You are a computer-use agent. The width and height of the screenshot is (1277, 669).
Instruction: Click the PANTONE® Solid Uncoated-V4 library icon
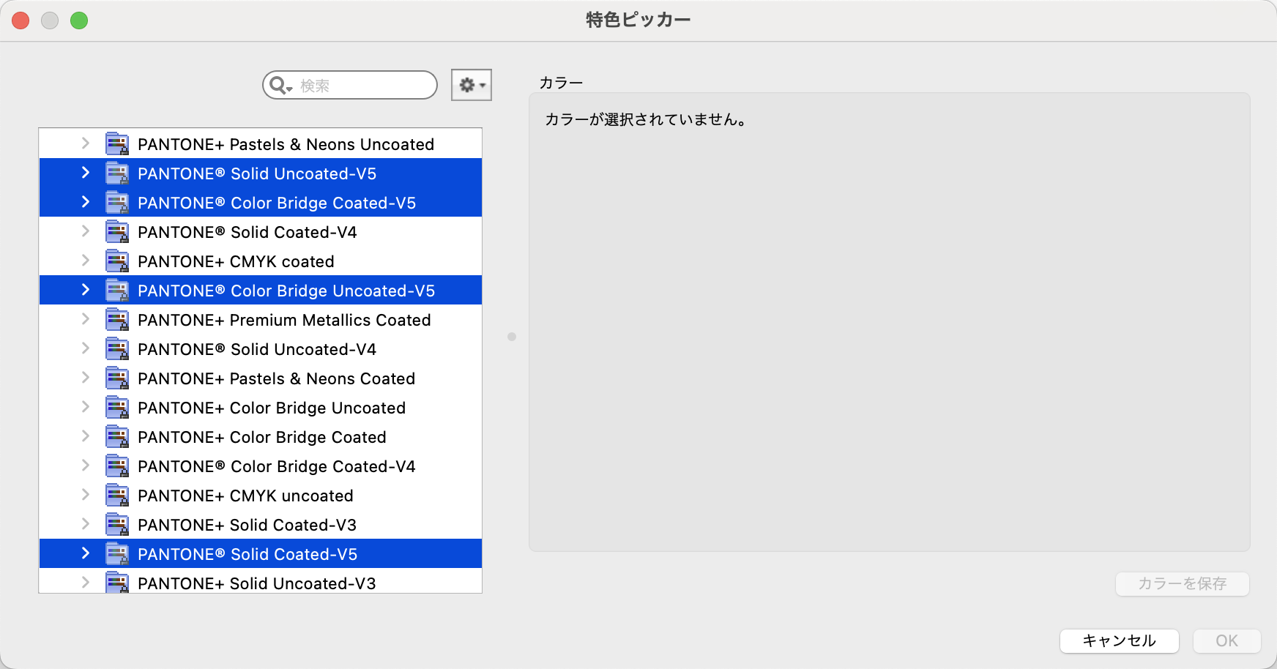pyautogui.click(x=117, y=348)
